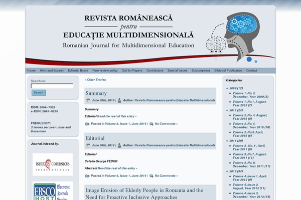Open the 2011 (29) category
Viewport: 301px width, 200px height.
click(x=236, y=140)
